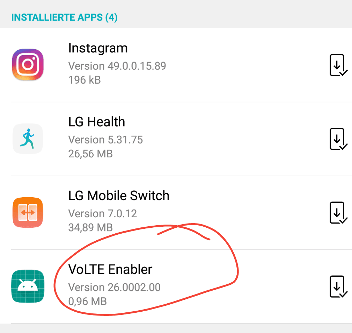This screenshot has height=333, width=352.
Task: Open the LG Mobile Switch entry title
Action: [x=119, y=196]
